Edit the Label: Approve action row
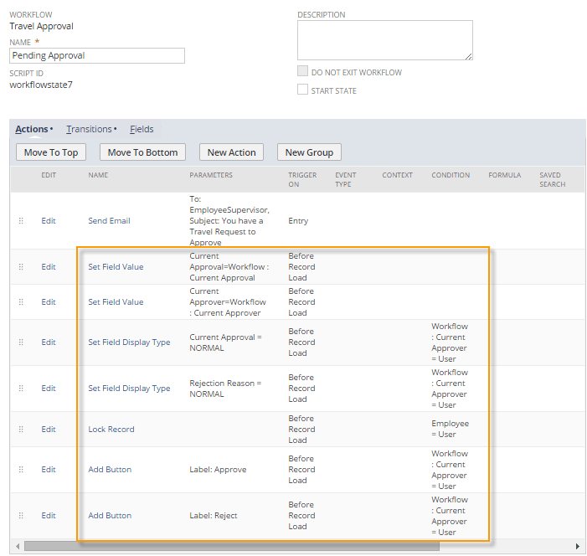This screenshot has height=556, width=587. tap(49, 470)
